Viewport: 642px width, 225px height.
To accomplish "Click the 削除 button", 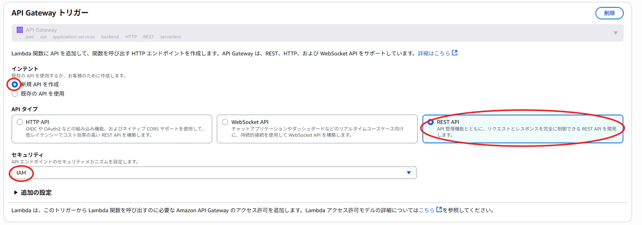I will (609, 13).
